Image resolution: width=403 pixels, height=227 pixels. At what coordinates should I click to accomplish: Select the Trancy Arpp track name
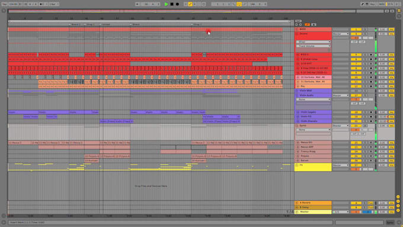coord(308,152)
